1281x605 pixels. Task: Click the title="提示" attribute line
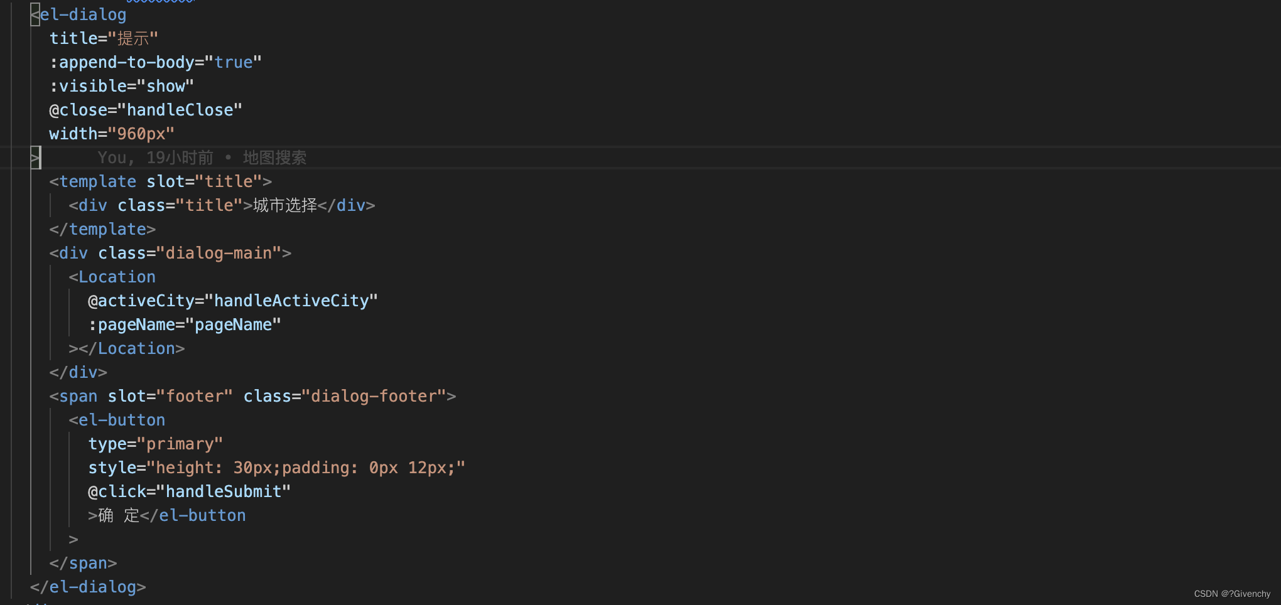(x=104, y=38)
